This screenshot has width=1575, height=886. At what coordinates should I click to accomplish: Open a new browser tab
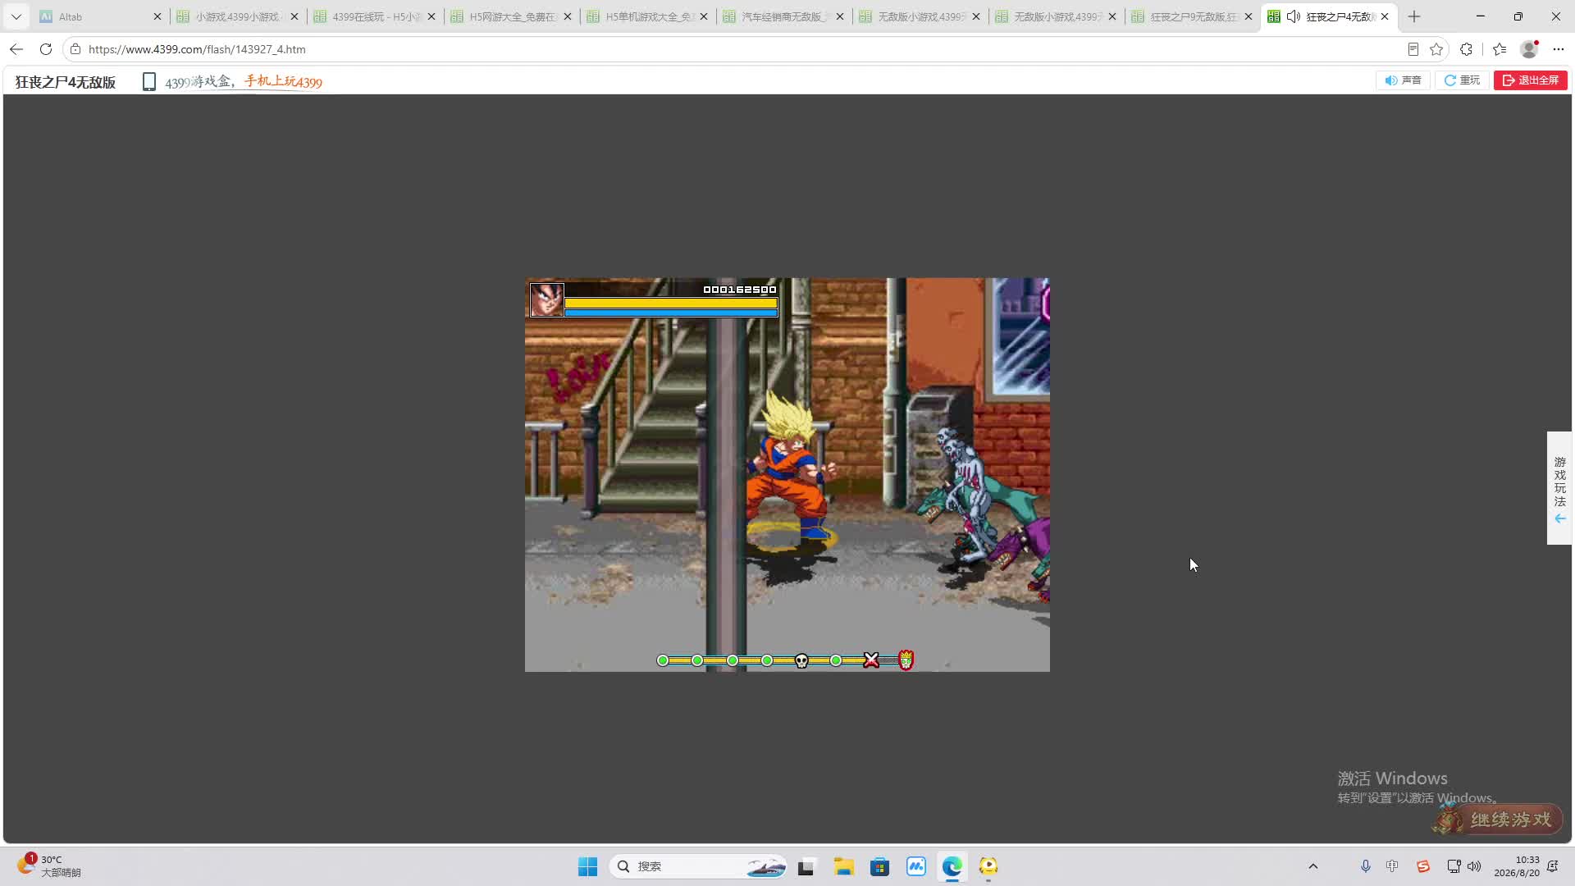pyautogui.click(x=1414, y=16)
